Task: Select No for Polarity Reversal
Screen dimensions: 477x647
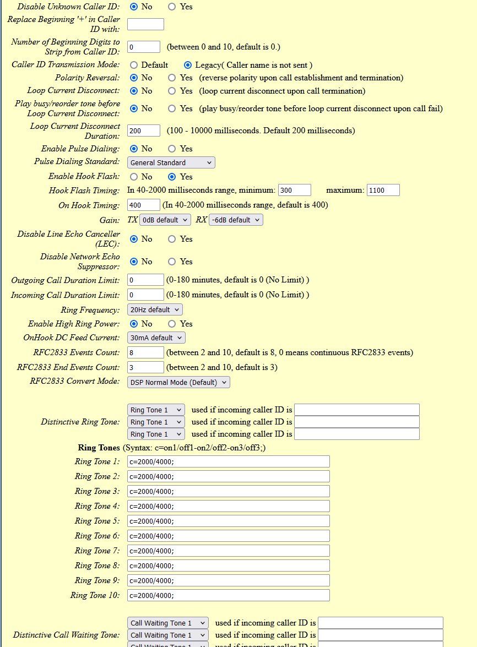Action: click(x=134, y=78)
